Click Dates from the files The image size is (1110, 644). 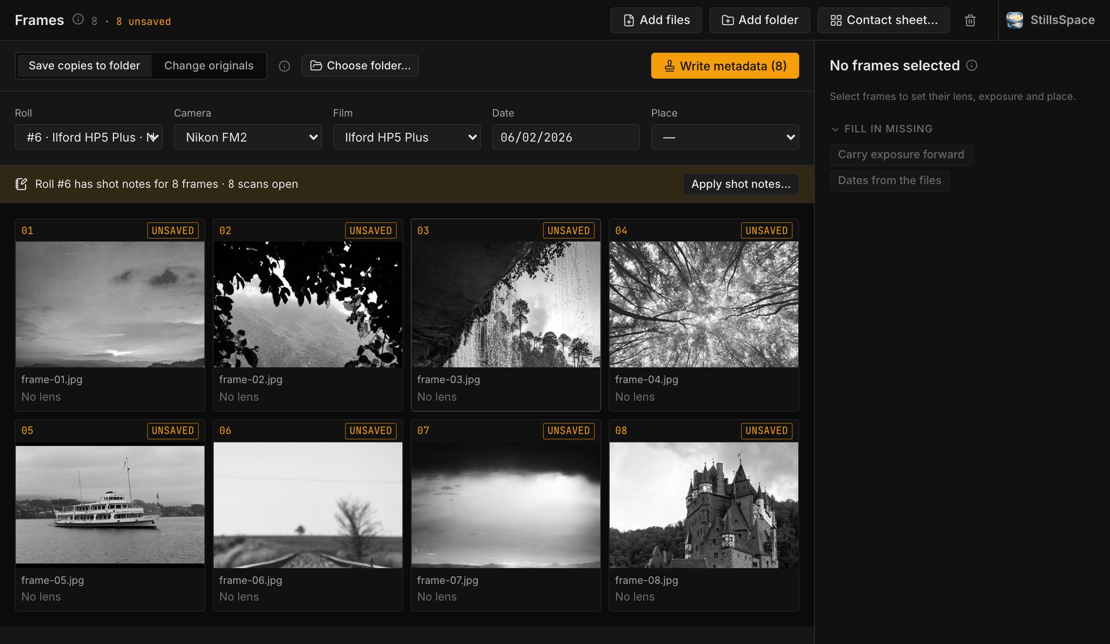[890, 181]
